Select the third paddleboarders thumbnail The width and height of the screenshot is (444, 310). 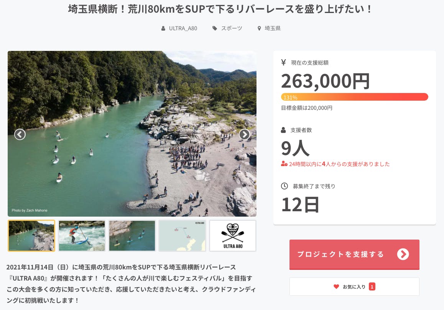[x=132, y=236]
